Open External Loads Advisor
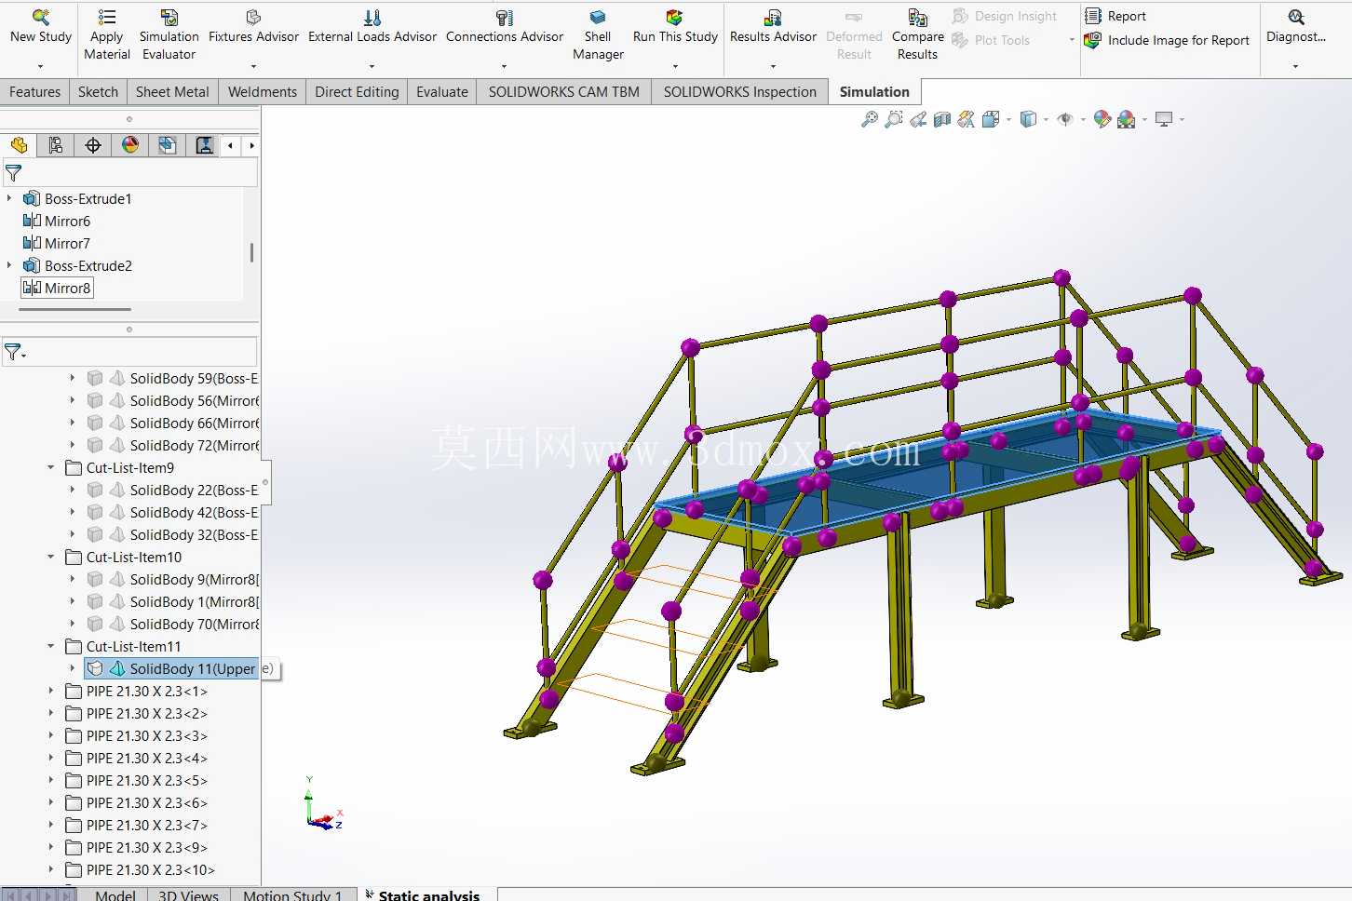The height and width of the screenshot is (901, 1352). [372, 26]
